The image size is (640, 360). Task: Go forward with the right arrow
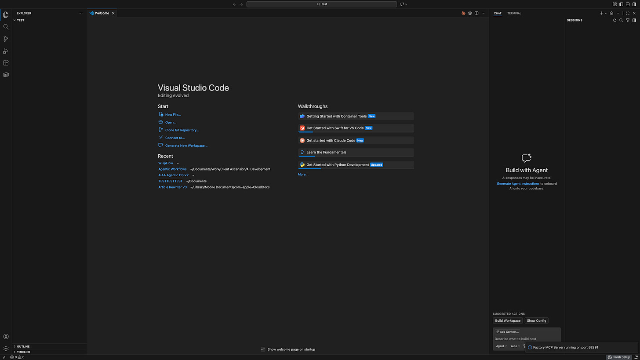point(241,4)
